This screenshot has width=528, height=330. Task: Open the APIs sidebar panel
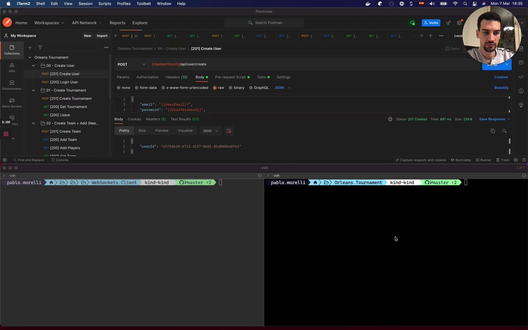12,67
